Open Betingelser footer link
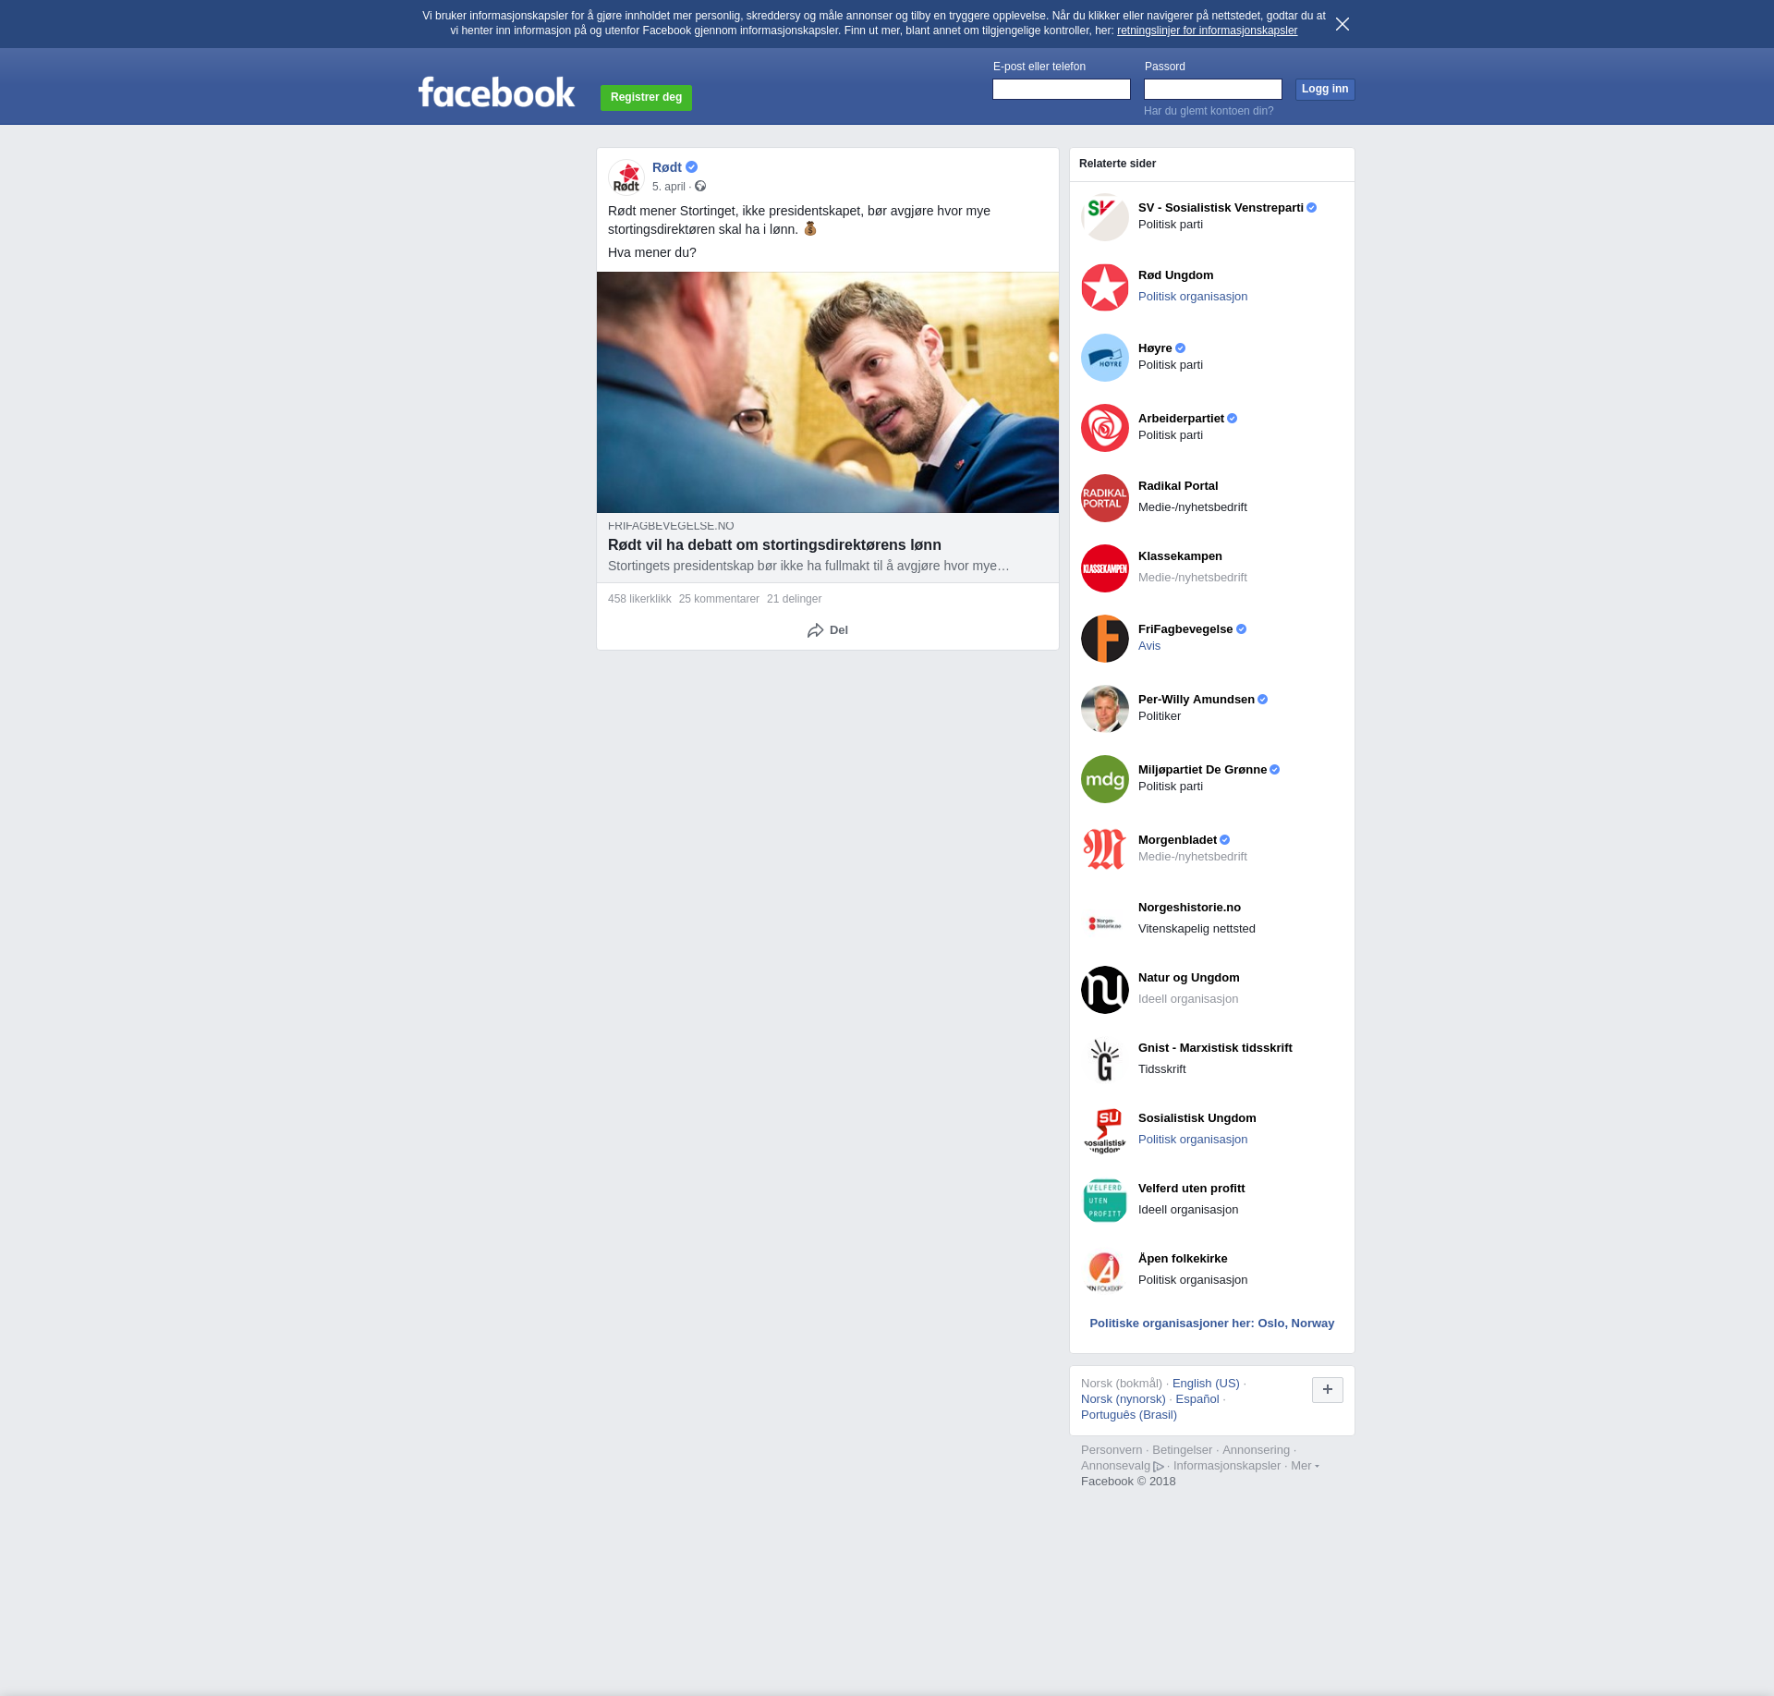 click(x=1182, y=1450)
